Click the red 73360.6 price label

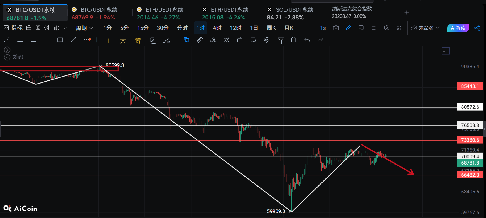(x=470, y=140)
